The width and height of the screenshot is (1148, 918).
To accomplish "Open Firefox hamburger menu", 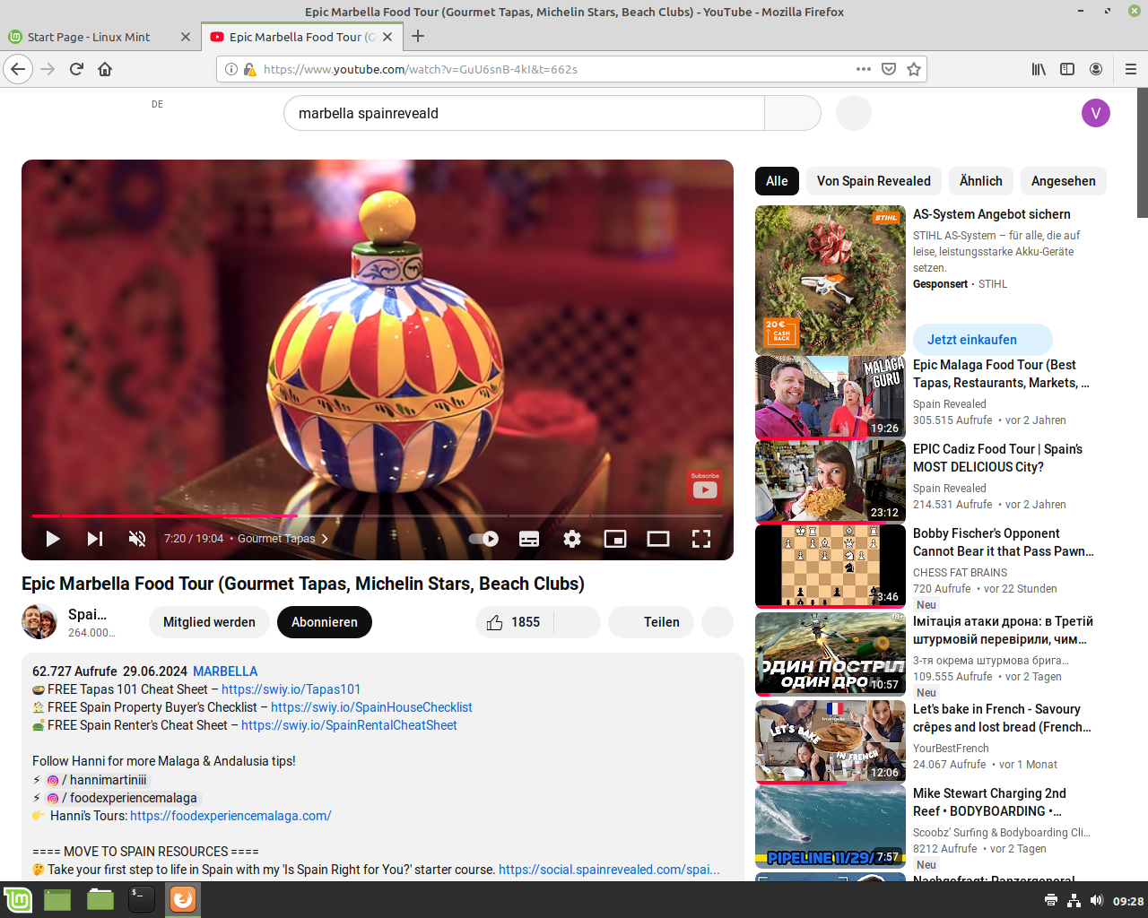I will [1130, 69].
